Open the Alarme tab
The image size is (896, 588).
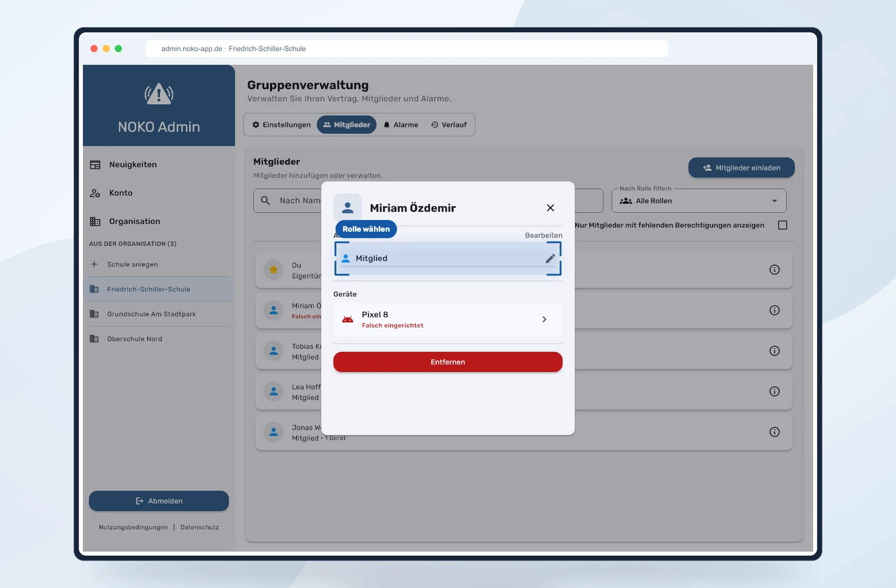pos(401,125)
